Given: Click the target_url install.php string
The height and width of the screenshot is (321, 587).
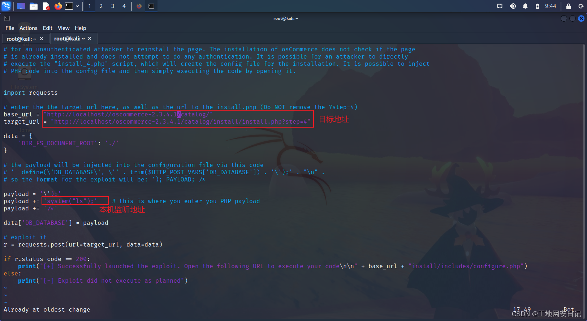Looking at the screenshot, I should tap(181, 122).
